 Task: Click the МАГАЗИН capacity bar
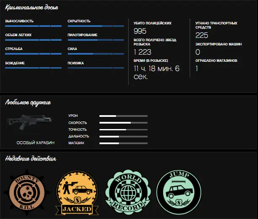[124, 143]
